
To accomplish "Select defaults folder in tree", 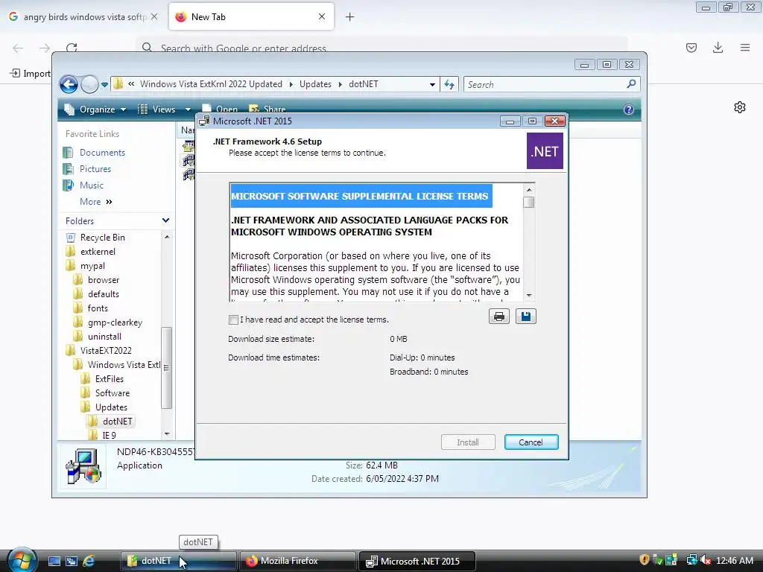I will point(103,294).
